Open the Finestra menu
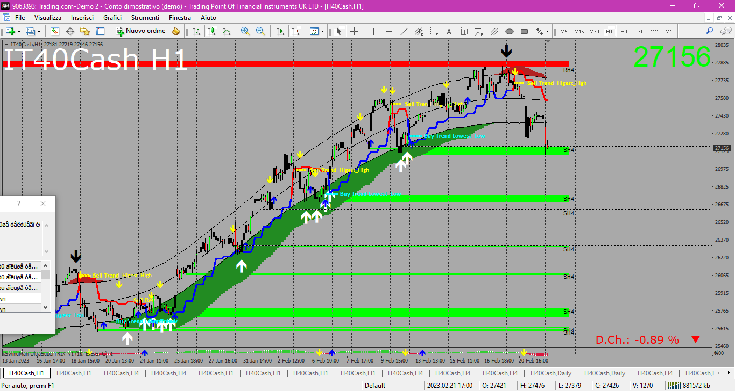The height and width of the screenshot is (391, 735). (180, 18)
